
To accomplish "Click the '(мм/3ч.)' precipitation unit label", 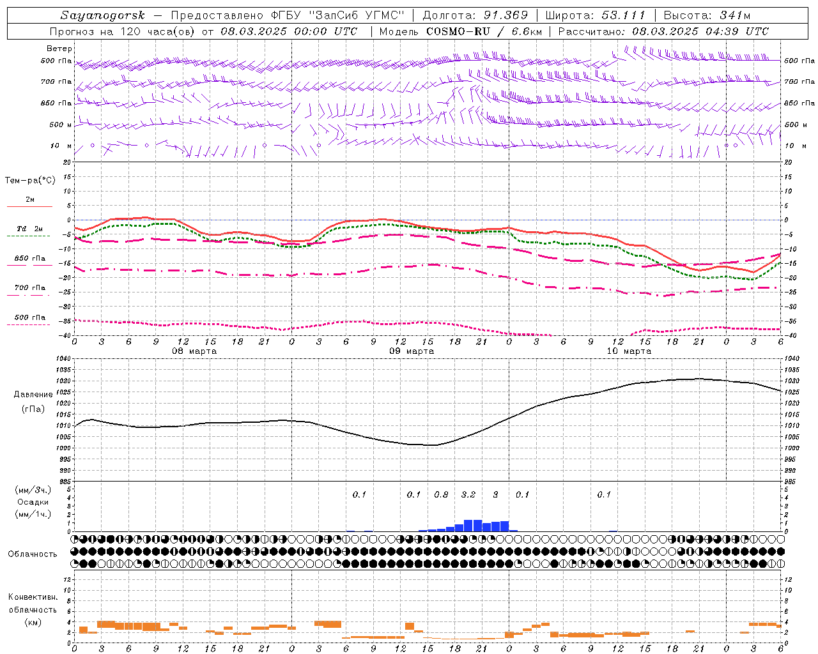I will click(x=33, y=490).
